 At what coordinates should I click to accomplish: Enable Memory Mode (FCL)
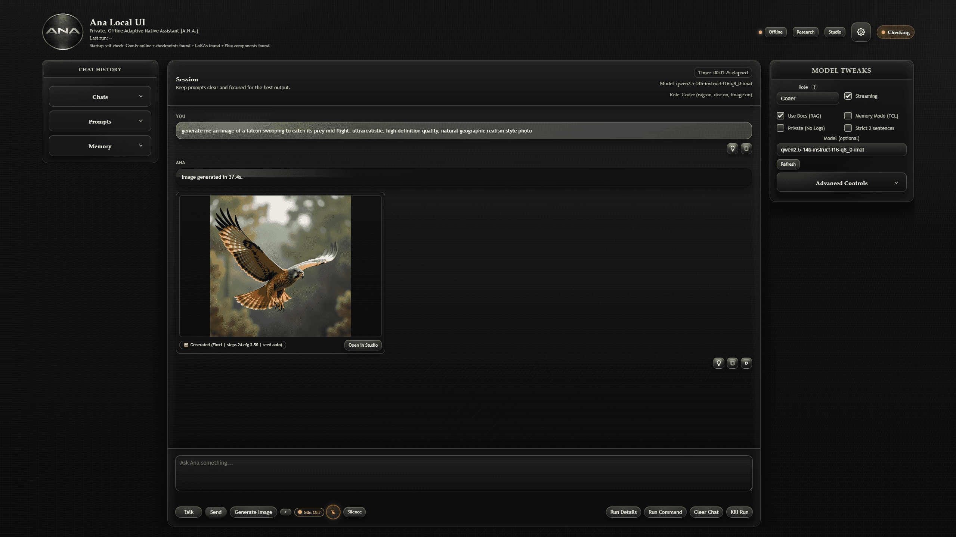coord(848,116)
